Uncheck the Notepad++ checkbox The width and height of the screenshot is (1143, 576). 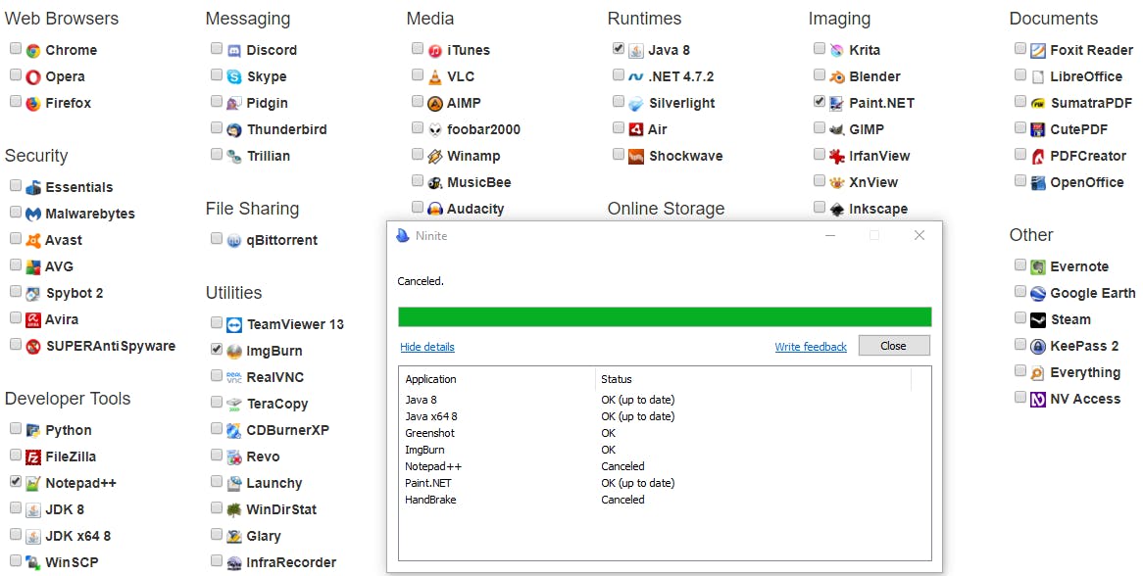[x=16, y=481]
